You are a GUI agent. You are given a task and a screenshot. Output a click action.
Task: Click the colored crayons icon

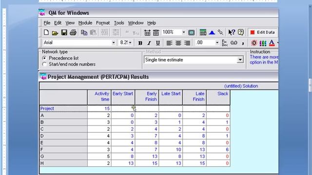[x=263, y=43]
